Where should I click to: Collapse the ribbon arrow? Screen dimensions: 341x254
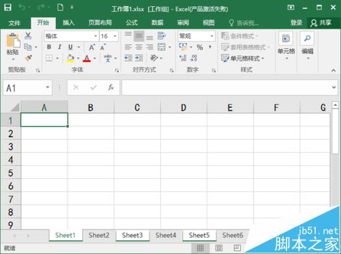(x=333, y=70)
